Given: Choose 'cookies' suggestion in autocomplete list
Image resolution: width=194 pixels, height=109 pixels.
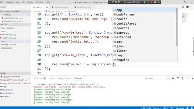Looking at the screenshot, I should tap(144, 28).
